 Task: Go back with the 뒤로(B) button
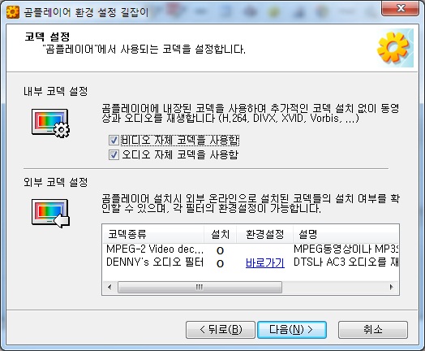pos(221,330)
